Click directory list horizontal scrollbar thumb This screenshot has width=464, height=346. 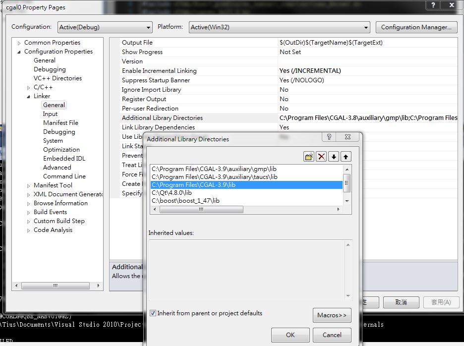click(201, 210)
